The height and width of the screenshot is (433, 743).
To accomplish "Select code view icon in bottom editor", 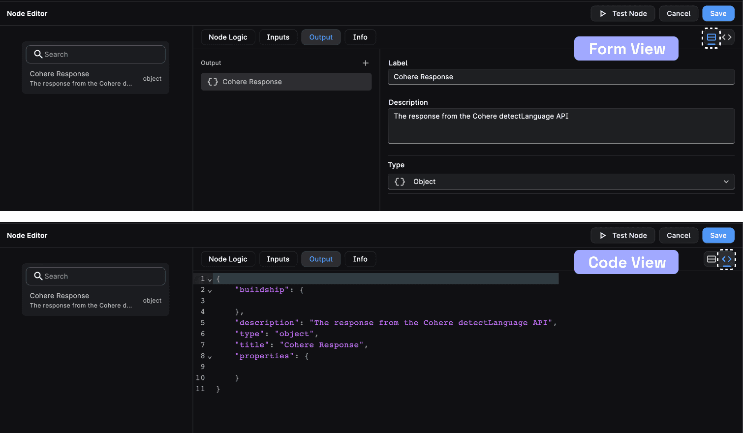I will [x=727, y=259].
